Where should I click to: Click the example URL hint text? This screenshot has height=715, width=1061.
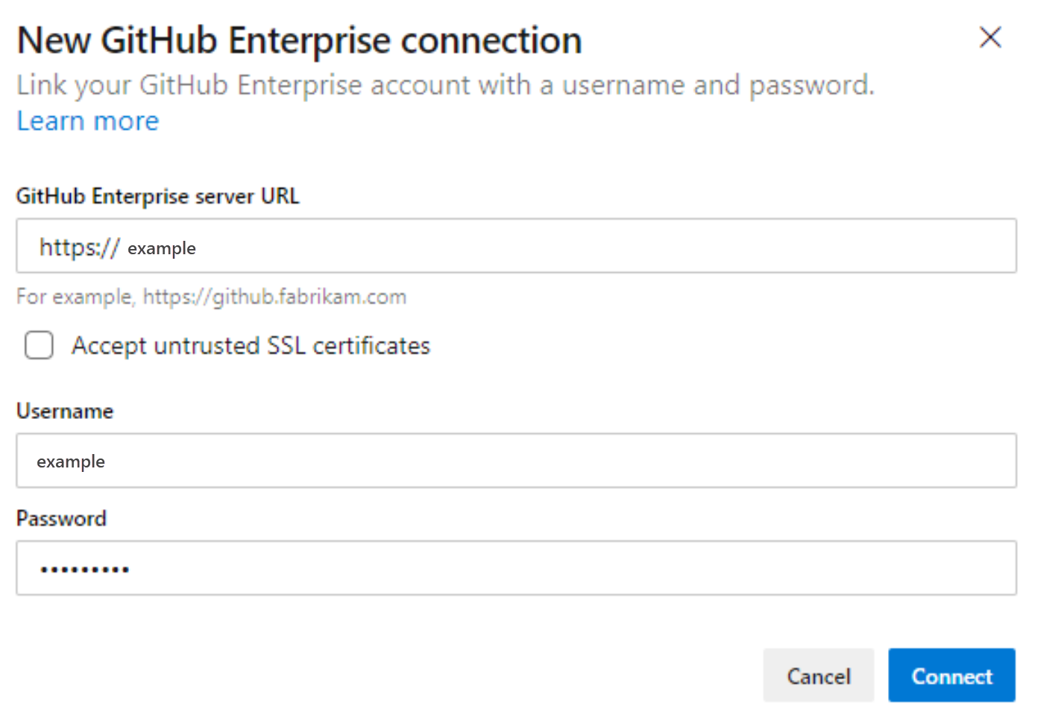pyautogui.click(x=211, y=296)
